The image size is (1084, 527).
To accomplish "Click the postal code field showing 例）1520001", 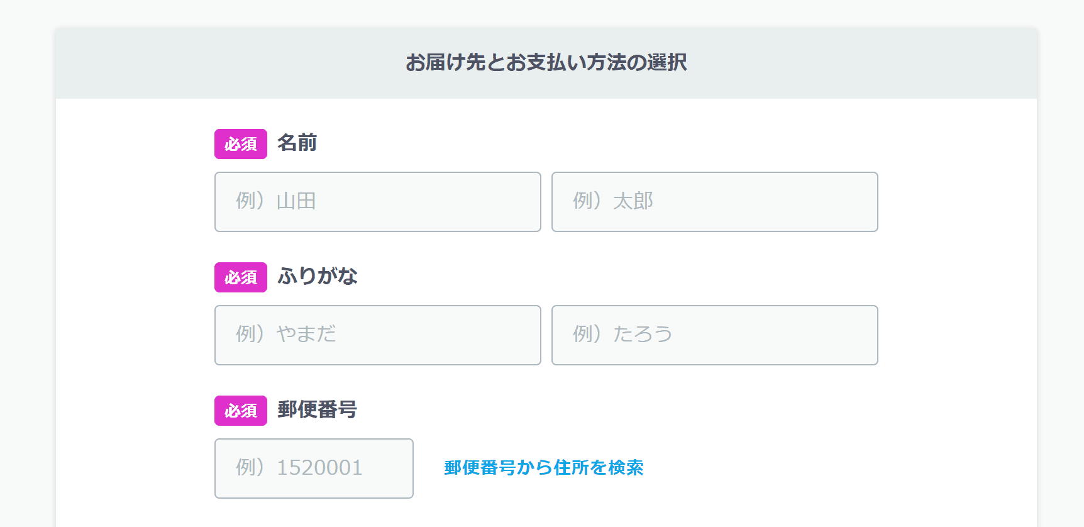I will tap(314, 469).
